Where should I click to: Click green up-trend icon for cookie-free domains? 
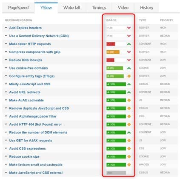(129, 68)
